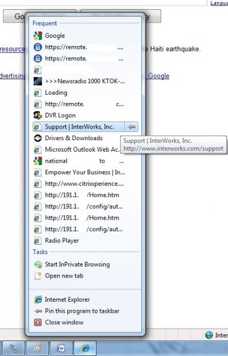Select the Loading entry in jump list
This screenshot has height=356, width=228.
click(86, 93)
